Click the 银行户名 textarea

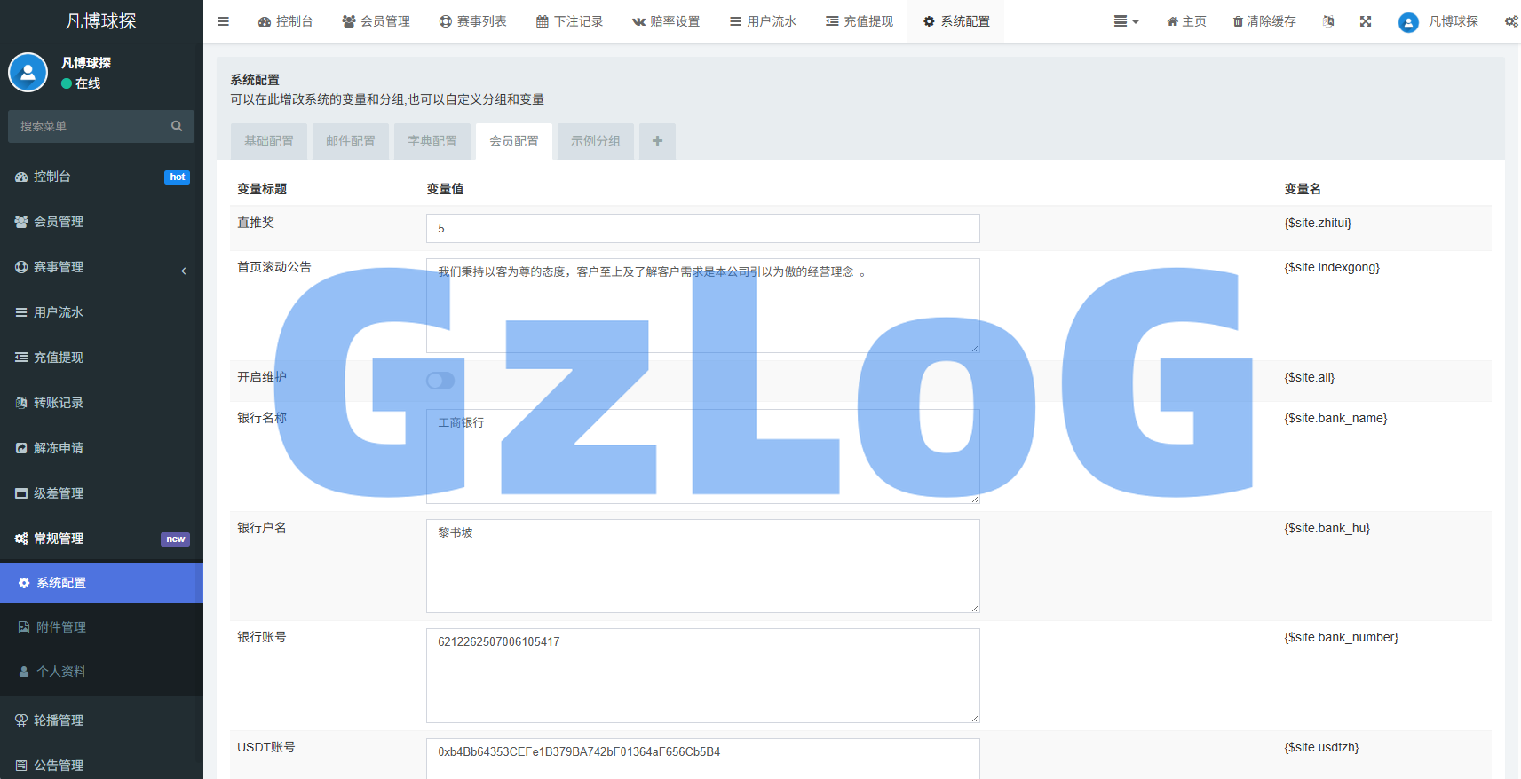pyautogui.click(x=703, y=566)
